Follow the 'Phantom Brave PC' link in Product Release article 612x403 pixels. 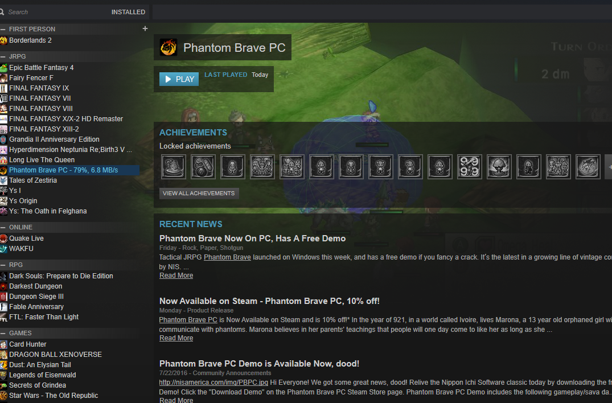pyautogui.click(x=188, y=320)
